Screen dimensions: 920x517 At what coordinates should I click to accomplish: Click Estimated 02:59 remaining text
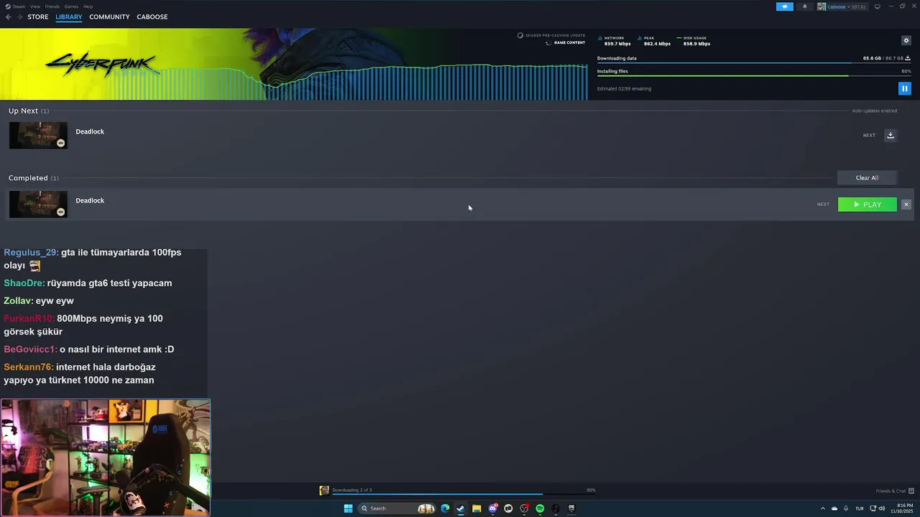[624, 89]
